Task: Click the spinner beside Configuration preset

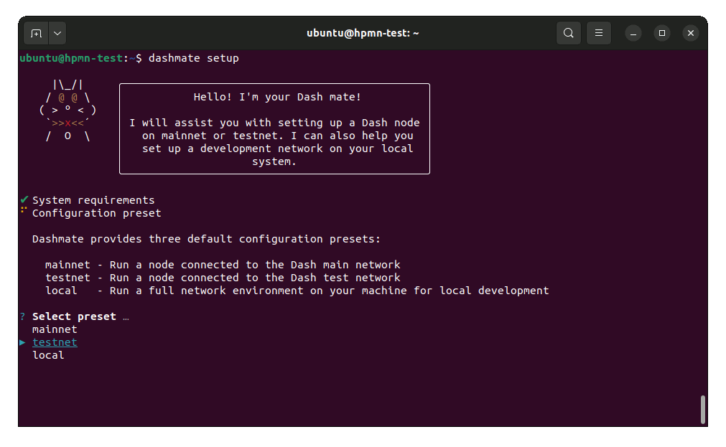Action: tap(24, 211)
